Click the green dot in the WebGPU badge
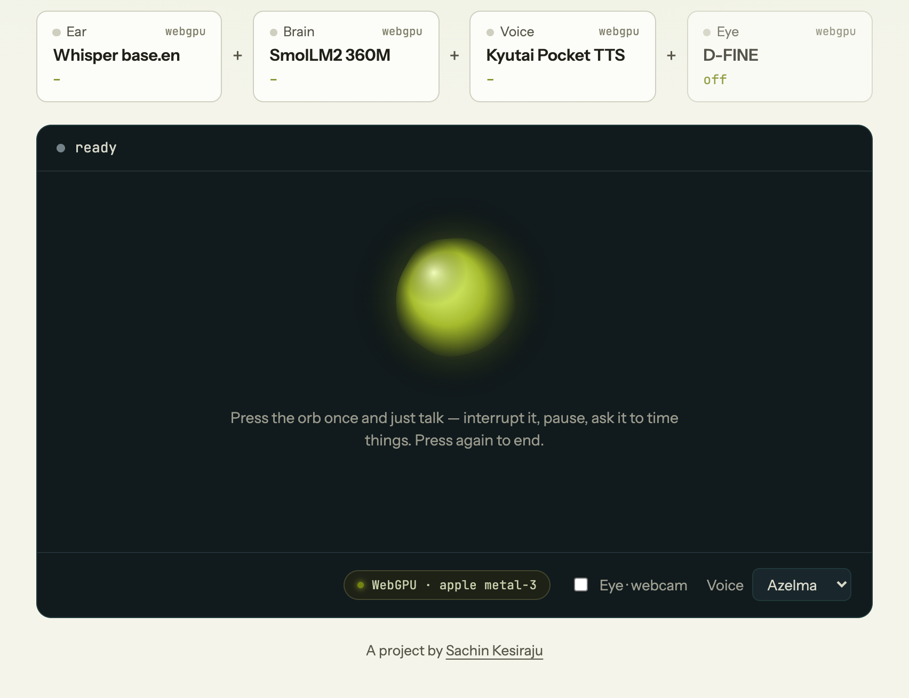This screenshot has width=909, height=698. [361, 585]
